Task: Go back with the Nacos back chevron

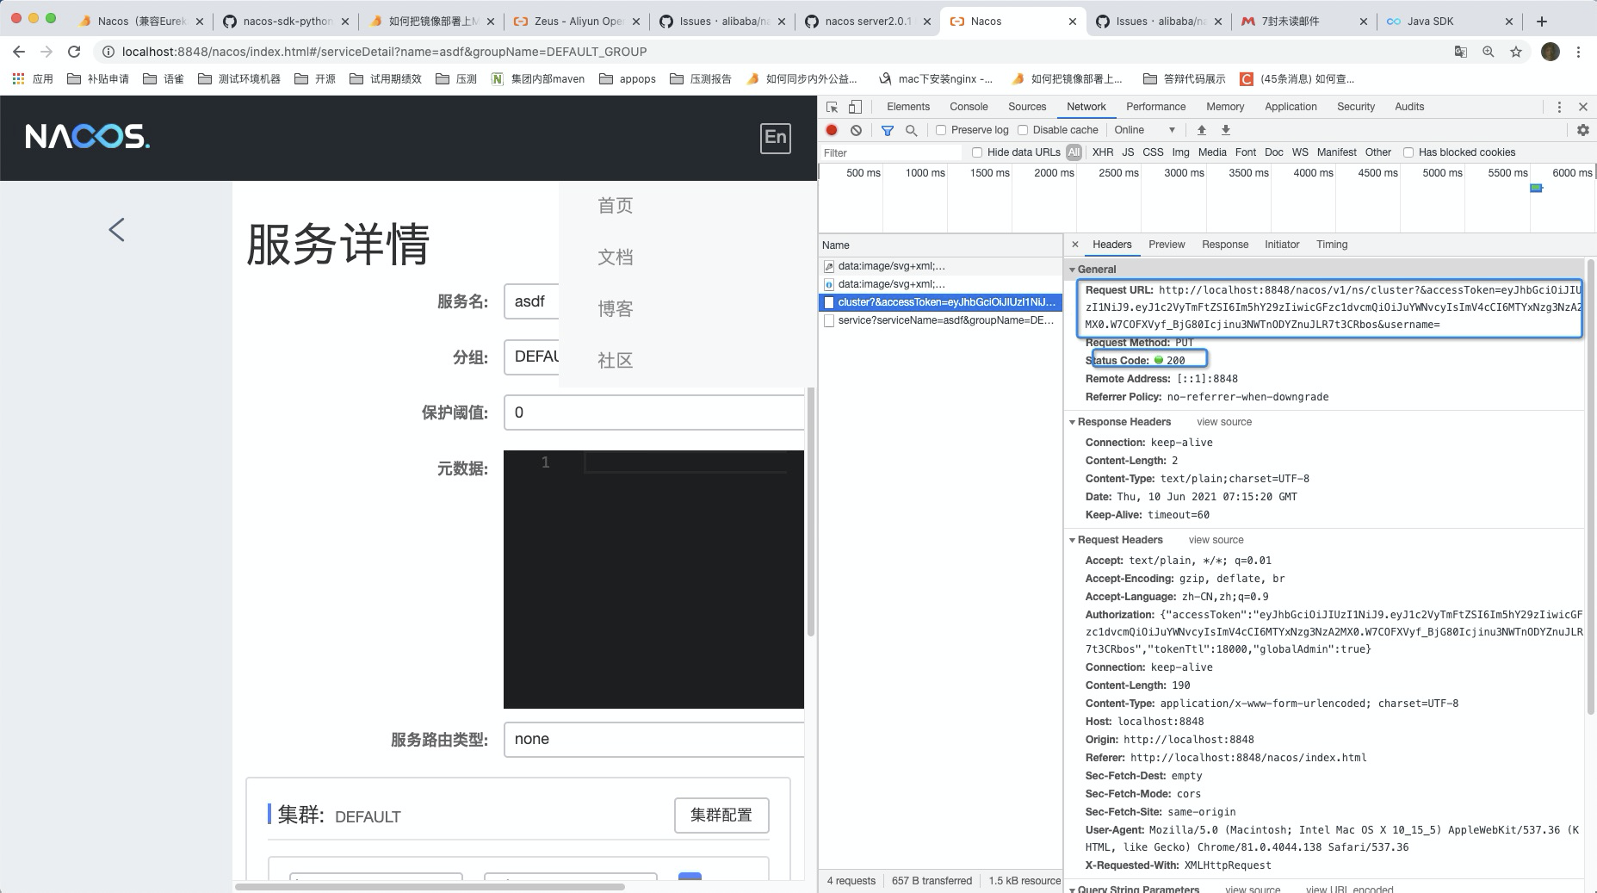Action: tap(117, 229)
